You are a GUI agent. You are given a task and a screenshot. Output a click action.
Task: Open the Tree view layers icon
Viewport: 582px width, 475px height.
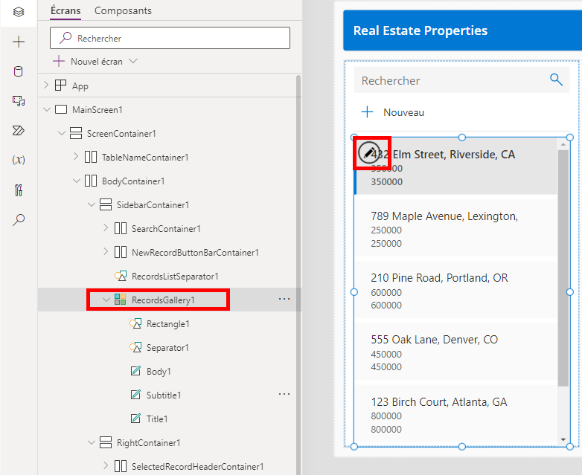point(19,12)
